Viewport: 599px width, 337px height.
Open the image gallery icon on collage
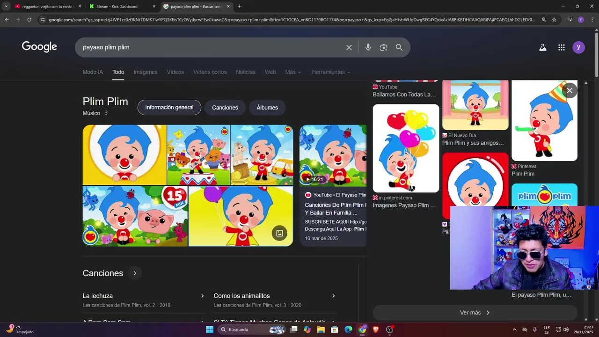tap(279, 233)
